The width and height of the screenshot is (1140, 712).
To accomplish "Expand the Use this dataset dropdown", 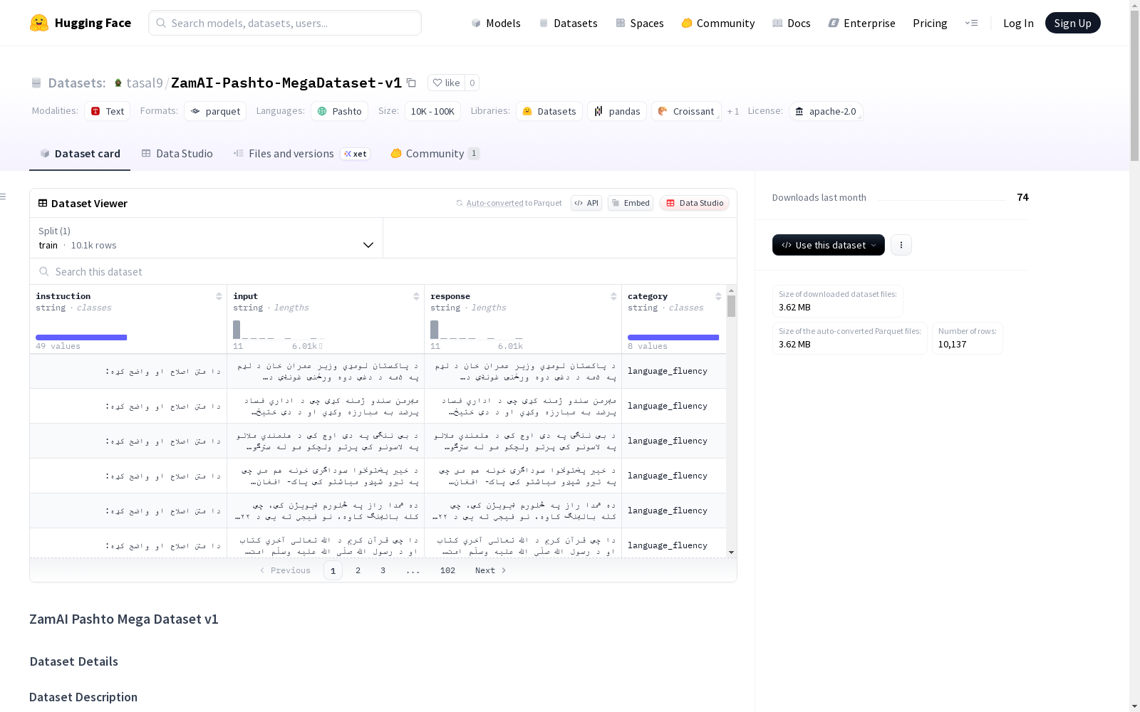I will click(829, 245).
